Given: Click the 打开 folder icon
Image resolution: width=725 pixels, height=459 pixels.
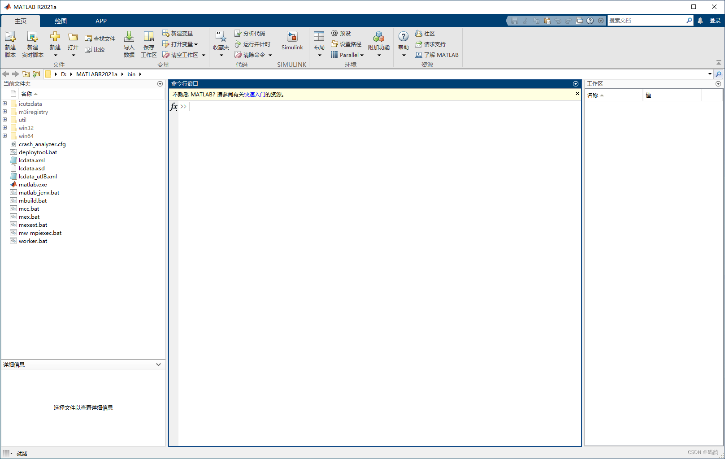Looking at the screenshot, I should (x=73, y=37).
